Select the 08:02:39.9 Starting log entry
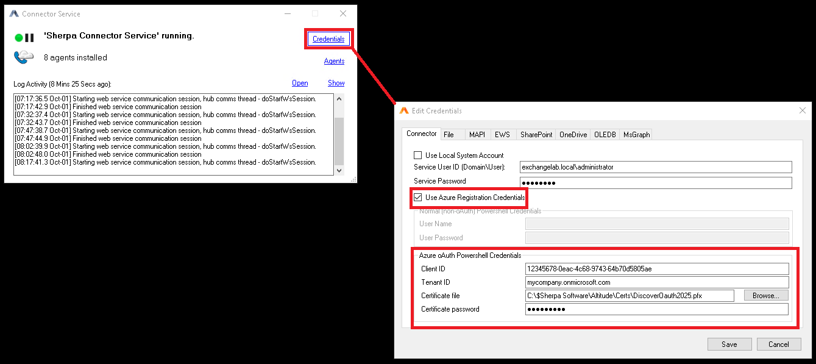Image resolution: width=816 pixels, height=364 pixels. [165, 146]
